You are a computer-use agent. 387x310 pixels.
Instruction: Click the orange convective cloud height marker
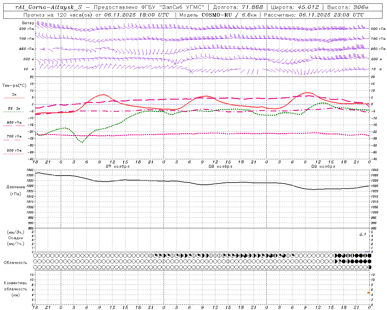(x=369, y=293)
